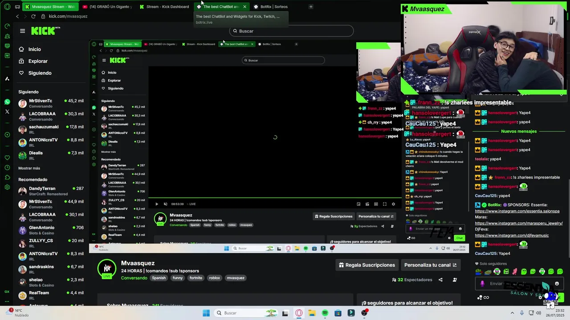Open WhatsApp in the Opera sidebar

[7, 102]
